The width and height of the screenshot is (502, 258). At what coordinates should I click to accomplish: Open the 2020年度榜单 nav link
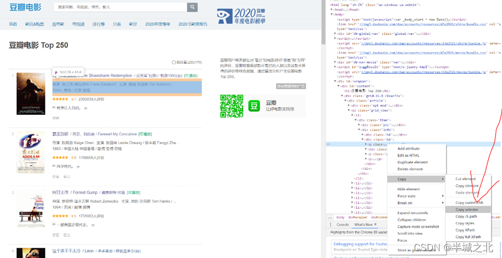coord(158,24)
